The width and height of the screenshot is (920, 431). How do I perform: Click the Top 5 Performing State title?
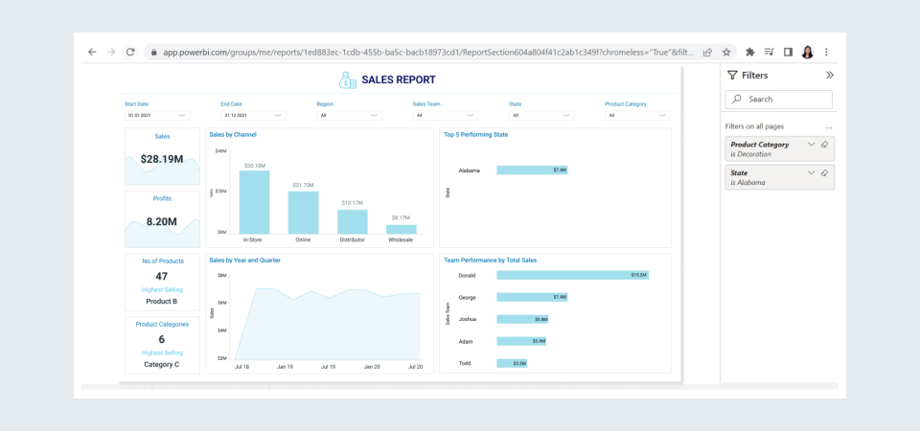476,134
